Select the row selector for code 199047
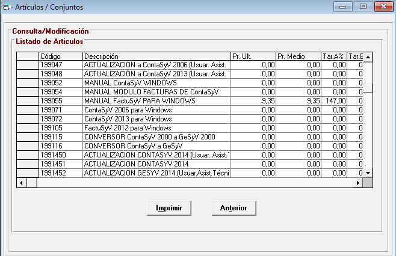396x256 pixels. tap(28, 65)
